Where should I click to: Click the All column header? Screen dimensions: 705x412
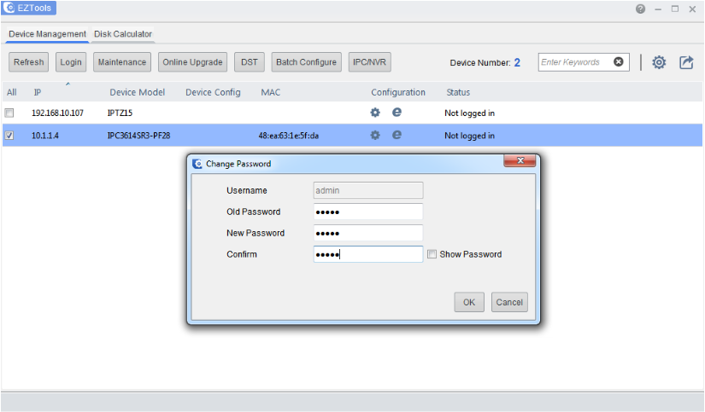pos(12,92)
